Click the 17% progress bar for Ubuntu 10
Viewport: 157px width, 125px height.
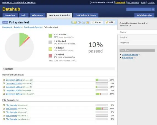102,80
